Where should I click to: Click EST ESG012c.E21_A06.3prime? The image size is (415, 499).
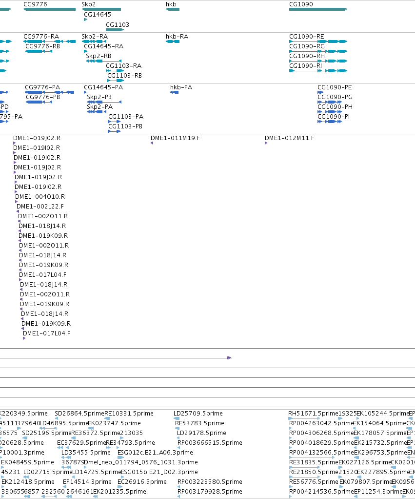tap(155, 453)
